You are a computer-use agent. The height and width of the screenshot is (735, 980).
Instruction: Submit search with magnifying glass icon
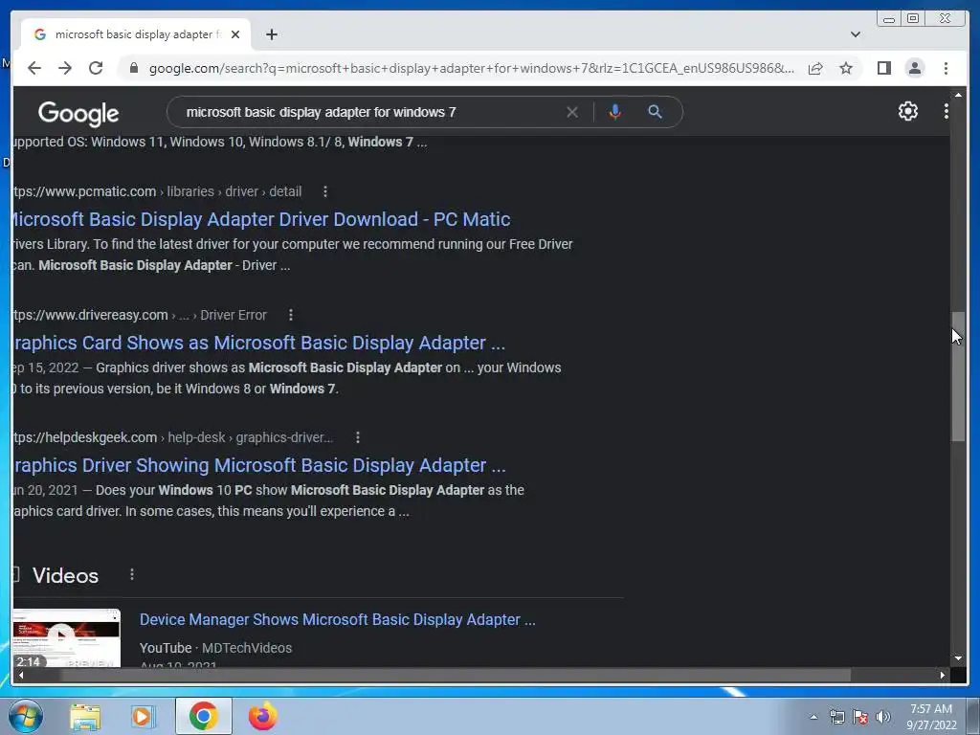coord(655,112)
